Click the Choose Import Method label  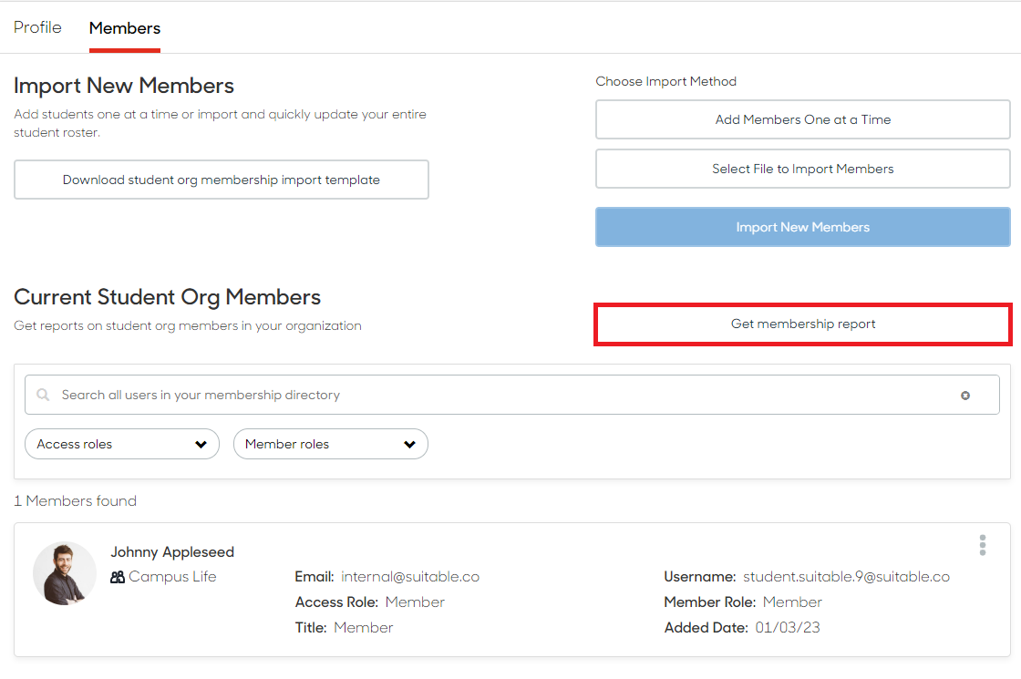[666, 81]
